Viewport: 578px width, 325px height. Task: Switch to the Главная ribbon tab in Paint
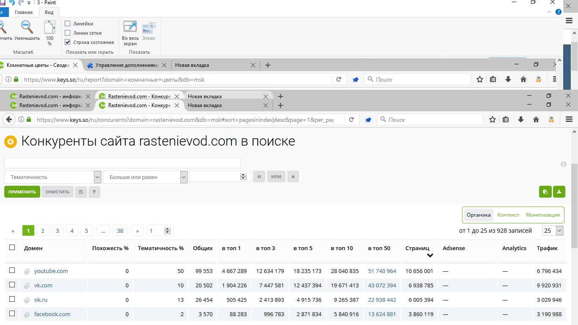tap(24, 12)
